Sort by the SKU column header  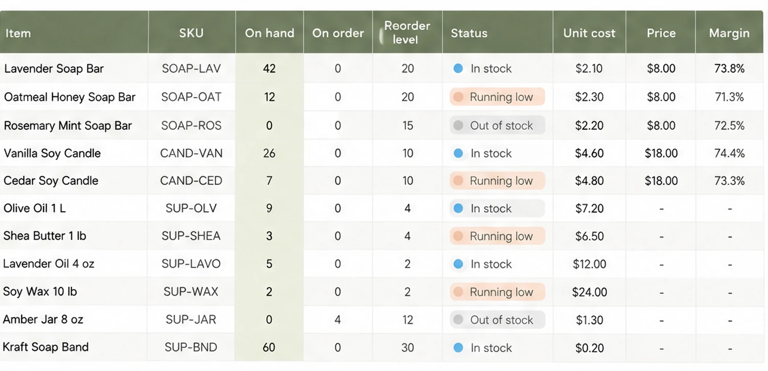click(x=191, y=33)
